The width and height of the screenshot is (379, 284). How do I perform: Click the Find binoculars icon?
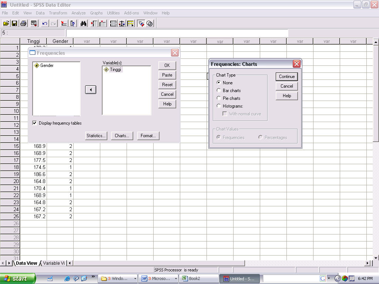tap(83, 23)
